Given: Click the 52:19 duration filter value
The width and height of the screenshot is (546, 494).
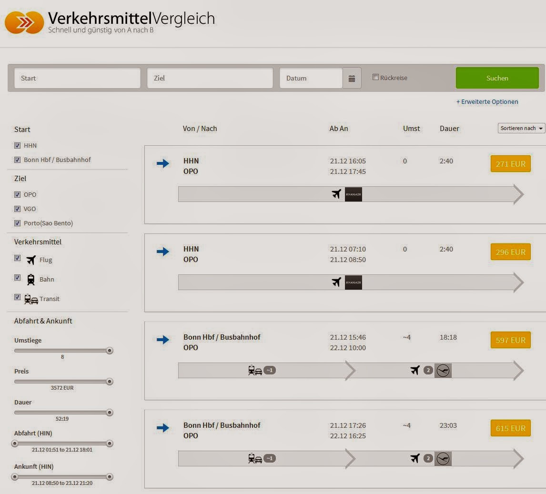Looking at the screenshot, I should click(62, 419).
